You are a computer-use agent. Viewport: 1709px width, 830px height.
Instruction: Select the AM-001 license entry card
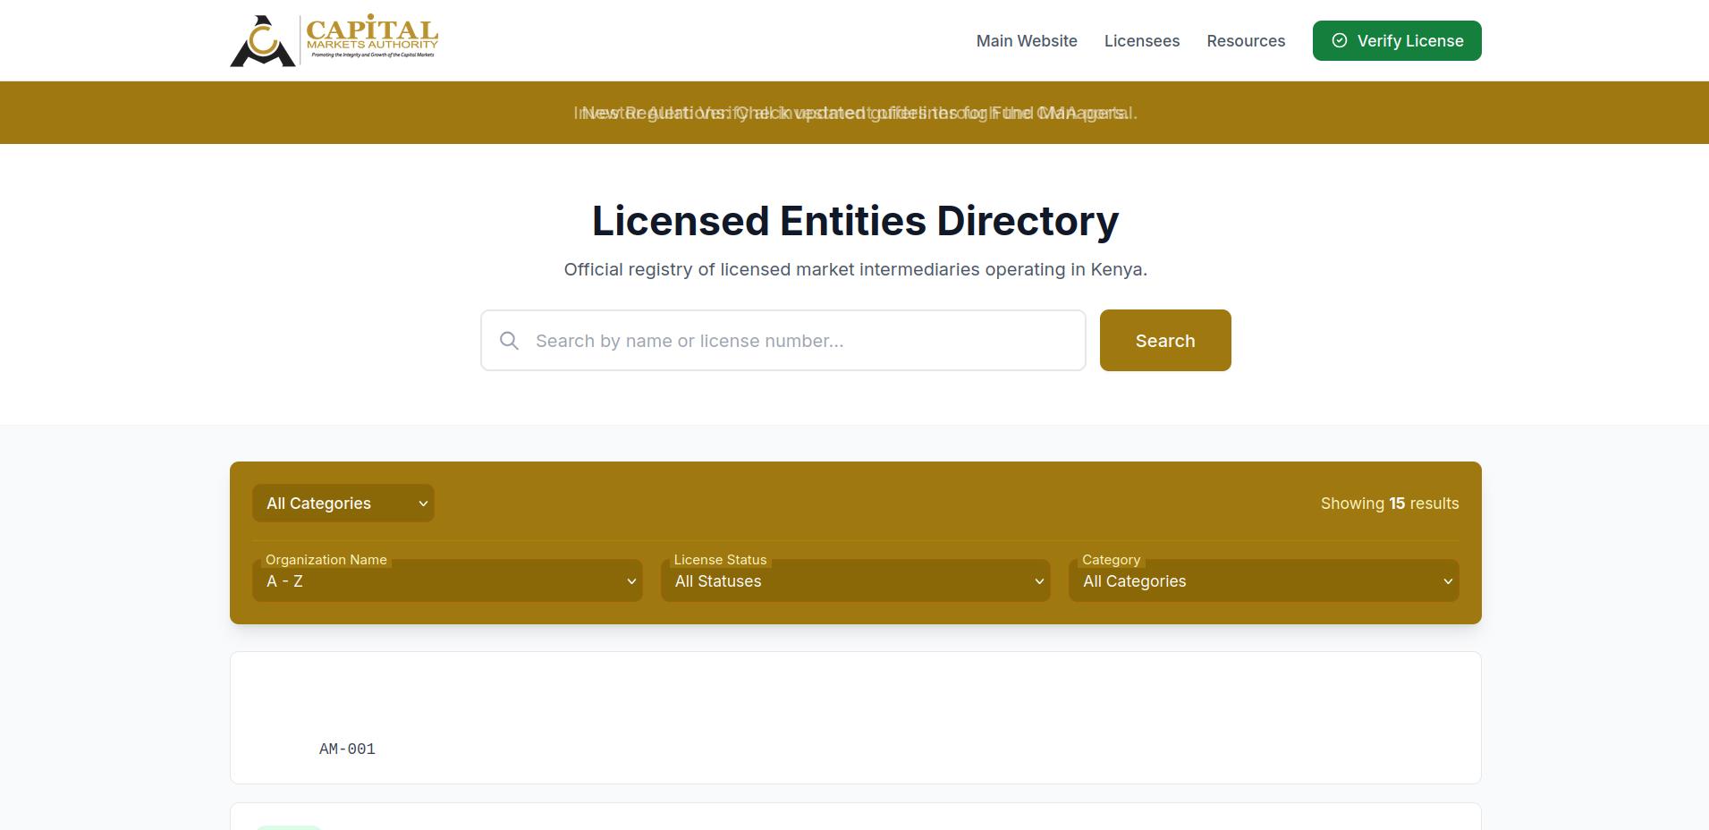pyautogui.click(x=855, y=718)
